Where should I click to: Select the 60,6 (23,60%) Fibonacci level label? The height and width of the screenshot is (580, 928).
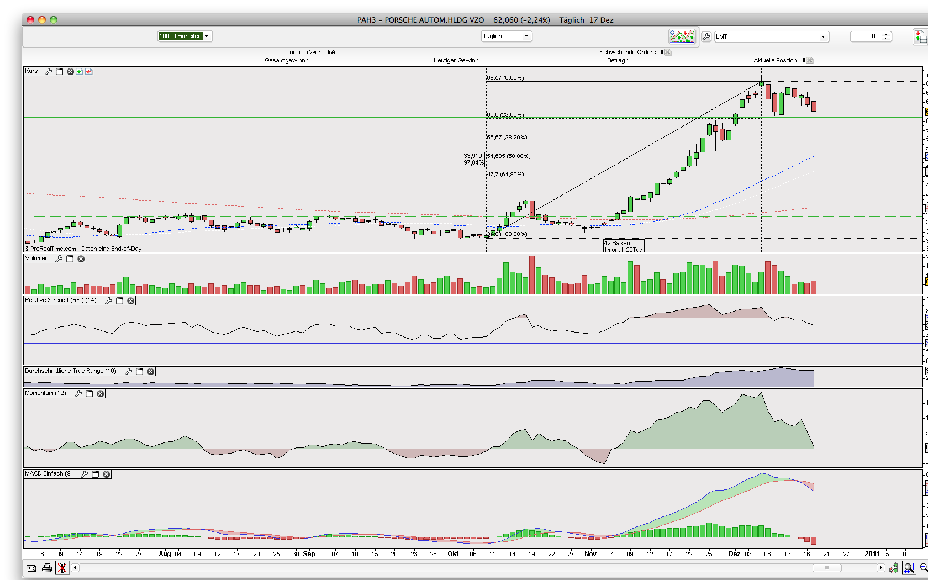pyautogui.click(x=505, y=115)
